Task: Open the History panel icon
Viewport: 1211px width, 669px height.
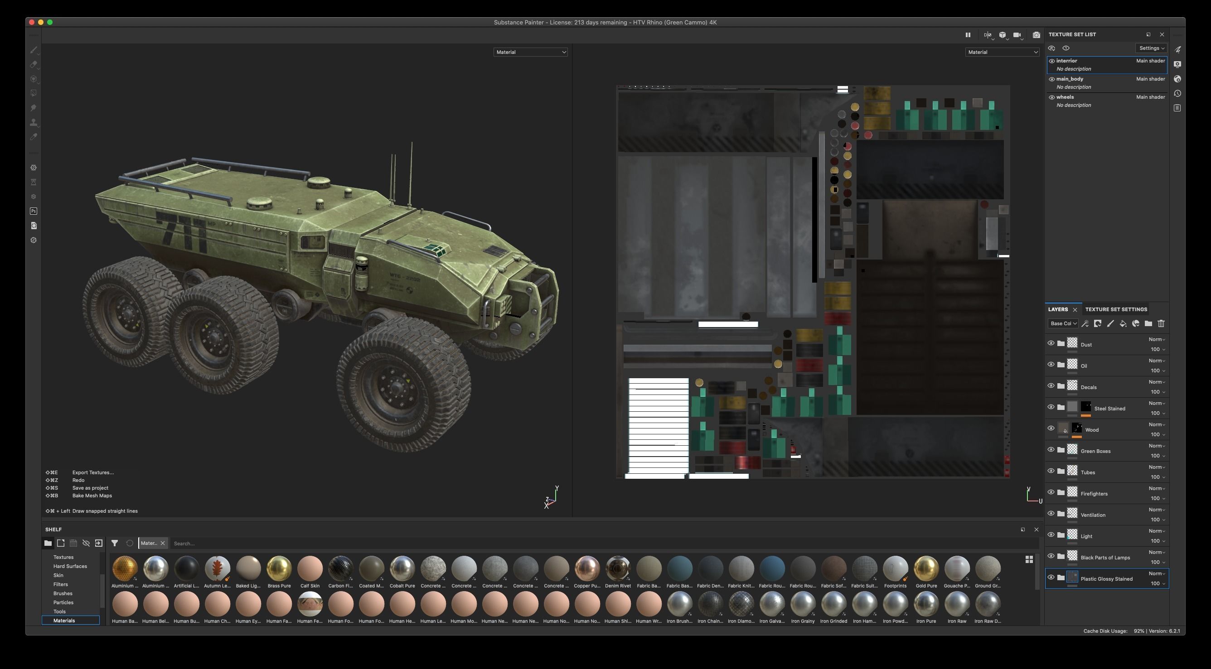Action: (x=1177, y=93)
